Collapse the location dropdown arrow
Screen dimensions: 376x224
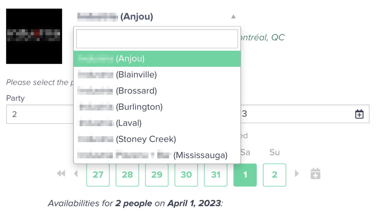(x=233, y=17)
